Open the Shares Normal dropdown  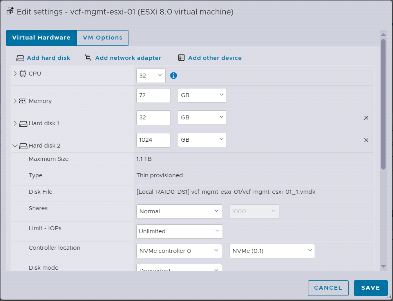click(179, 211)
